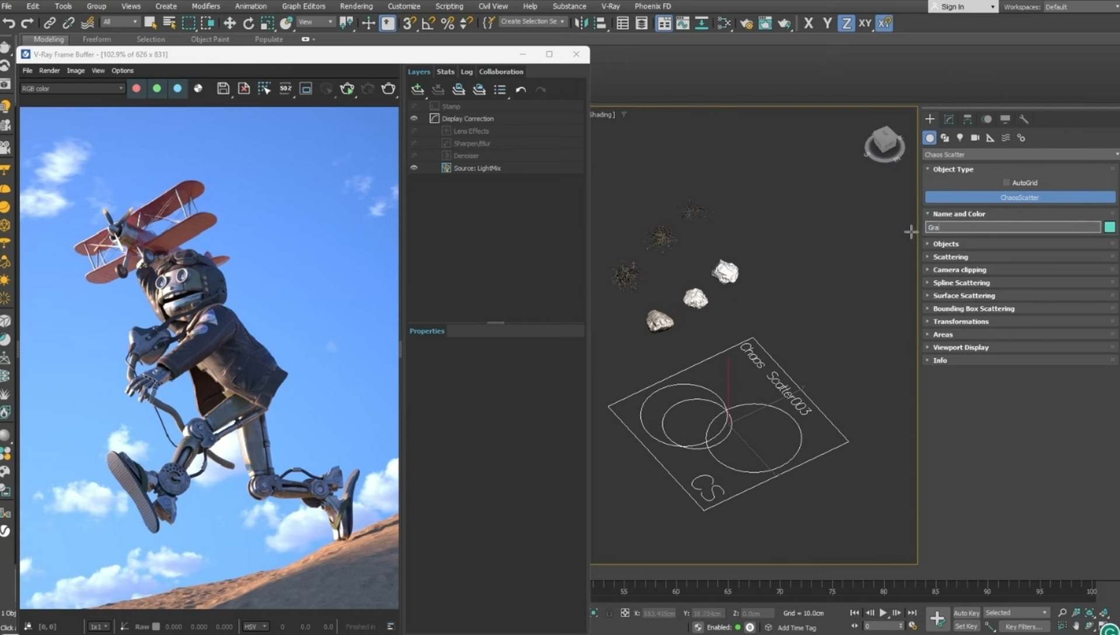Image resolution: width=1120 pixels, height=635 pixels.
Task: Open the RGB color dropdown in the frame buffer
Action: pyautogui.click(x=120, y=88)
